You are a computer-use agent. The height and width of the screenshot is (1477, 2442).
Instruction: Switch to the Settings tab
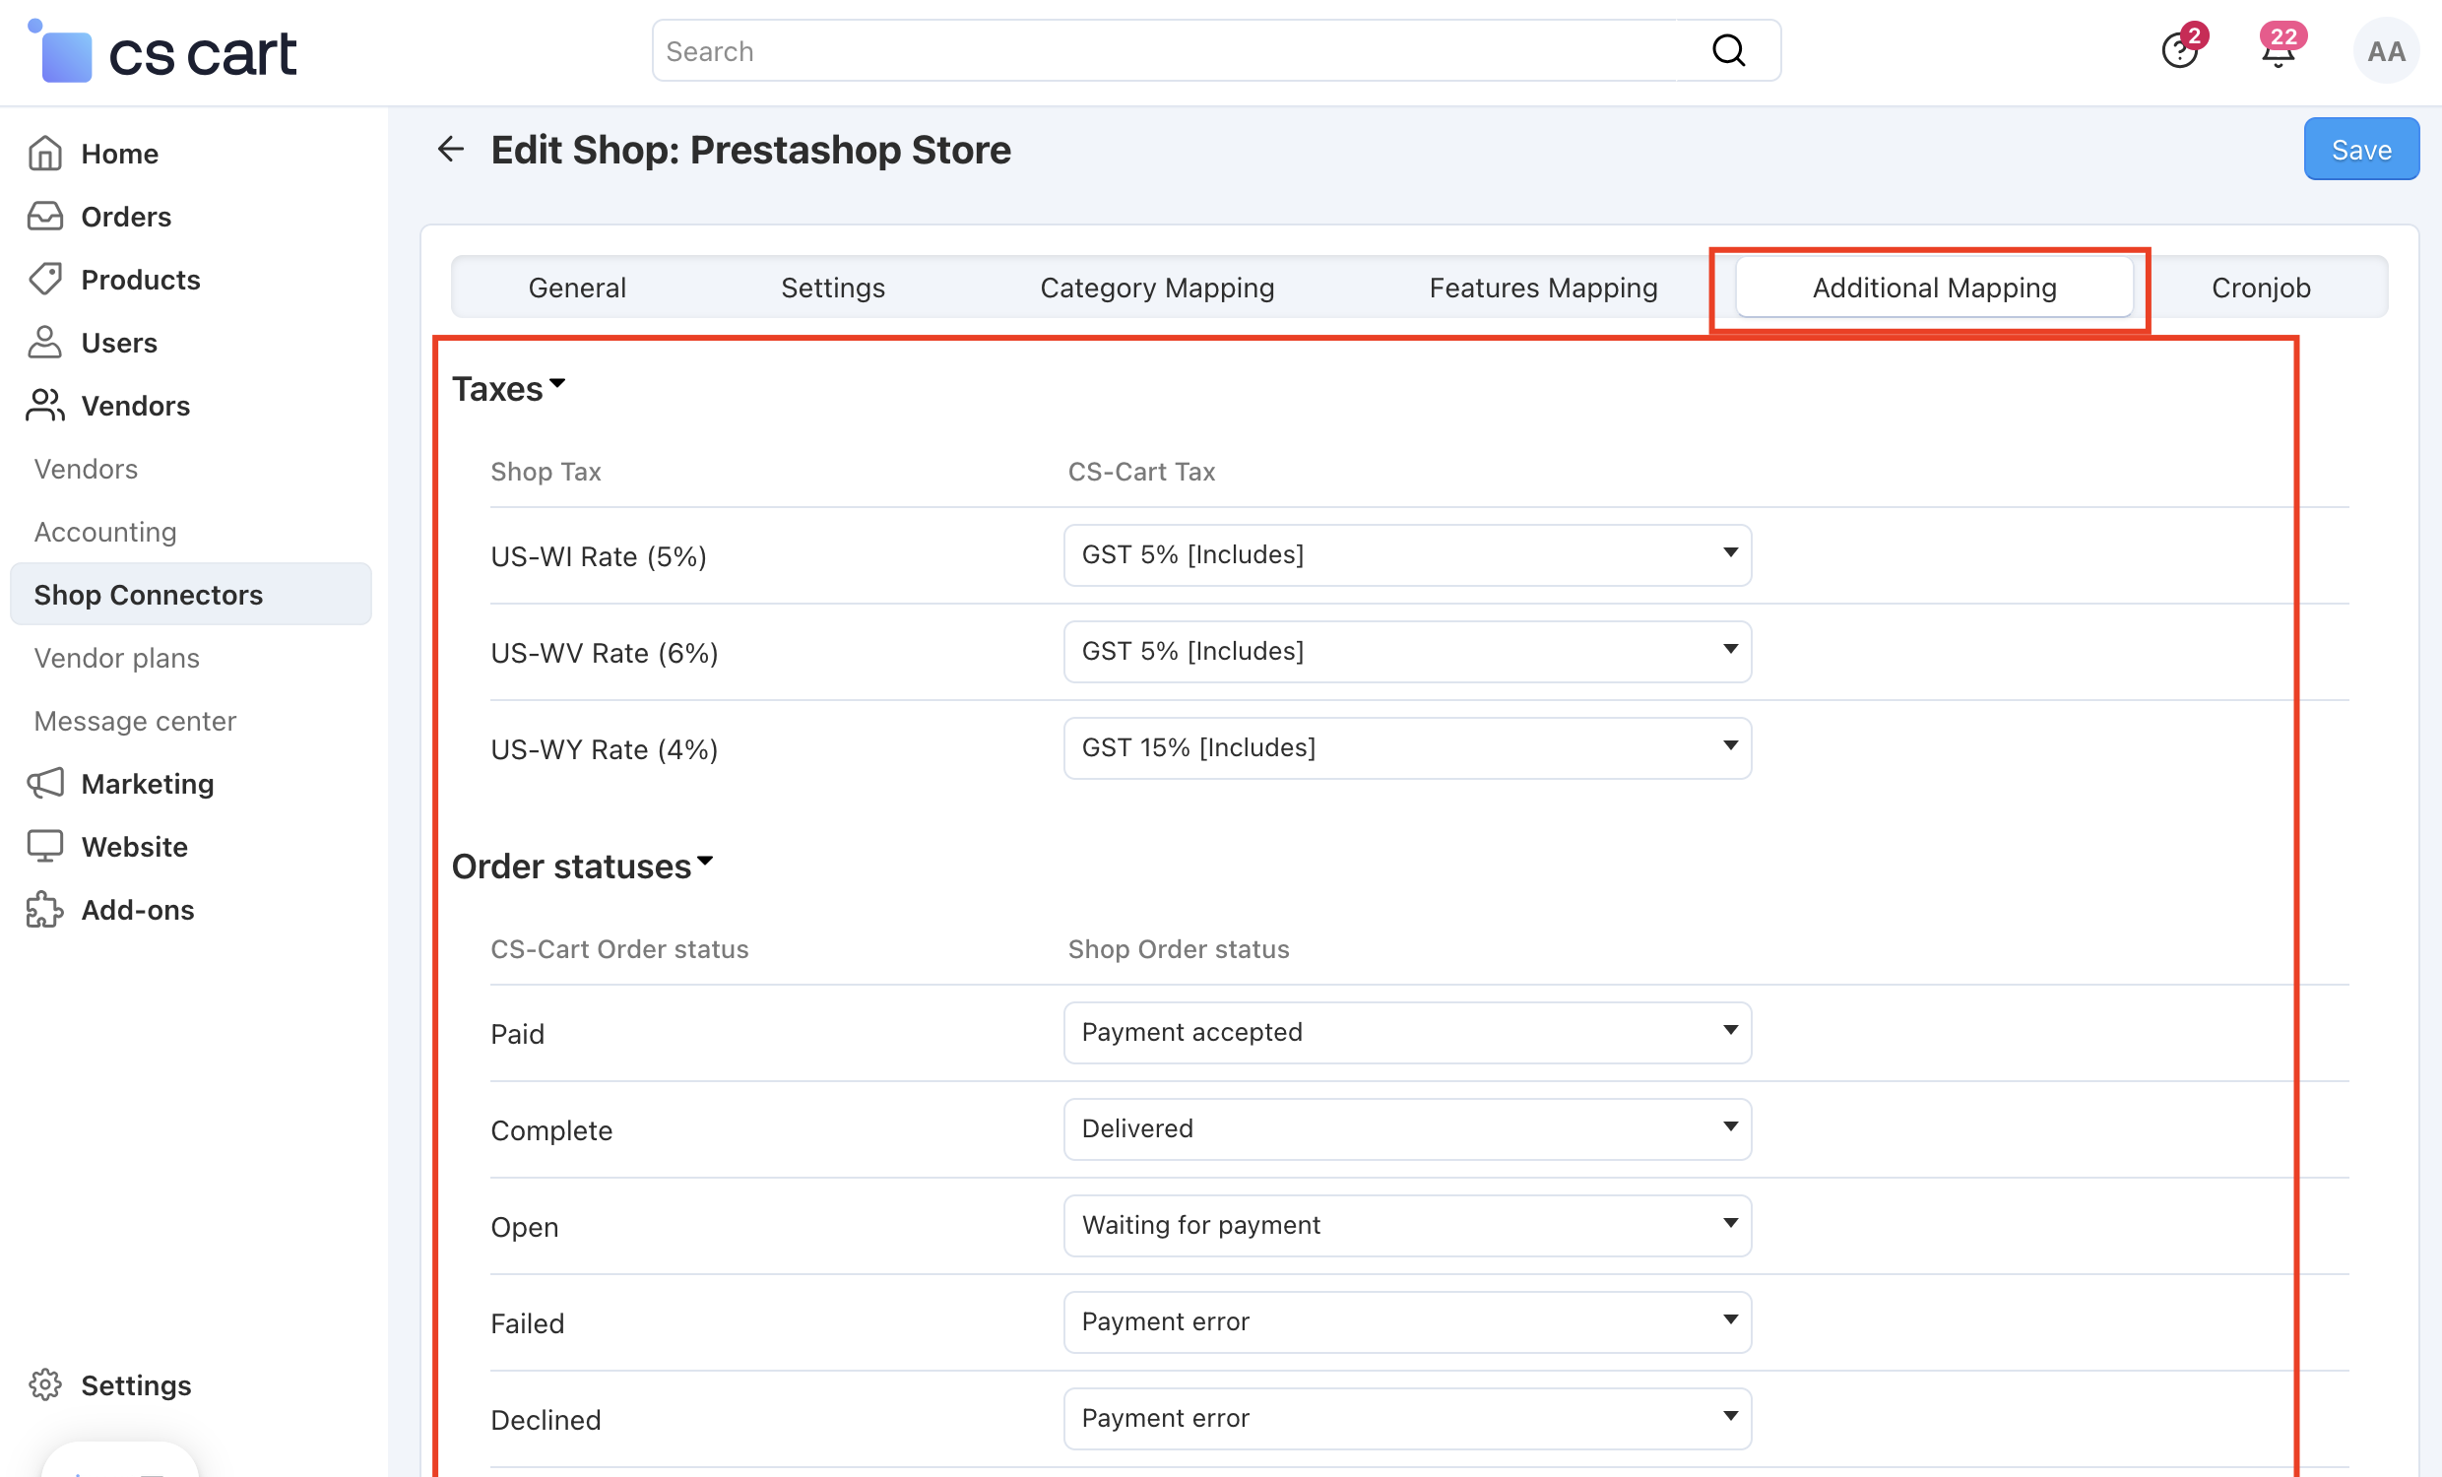(x=832, y=288)
